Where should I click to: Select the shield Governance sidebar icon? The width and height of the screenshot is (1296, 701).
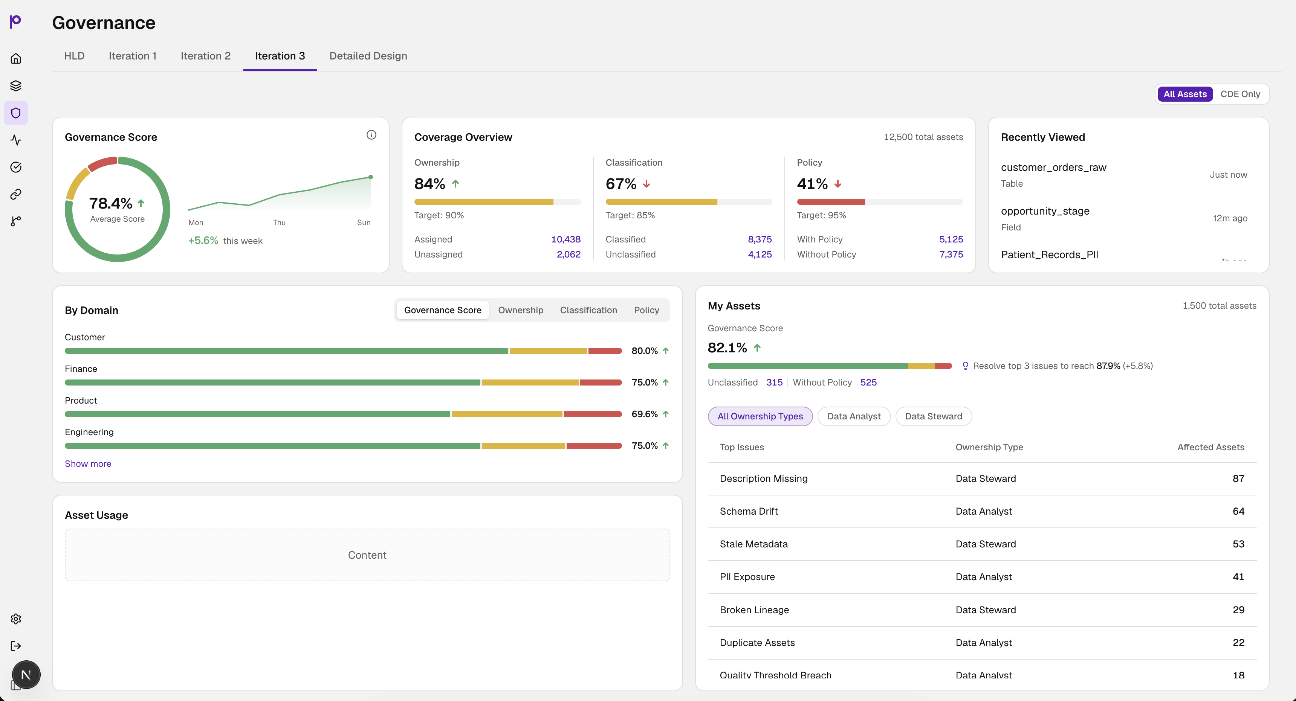[x=15, y=113]
